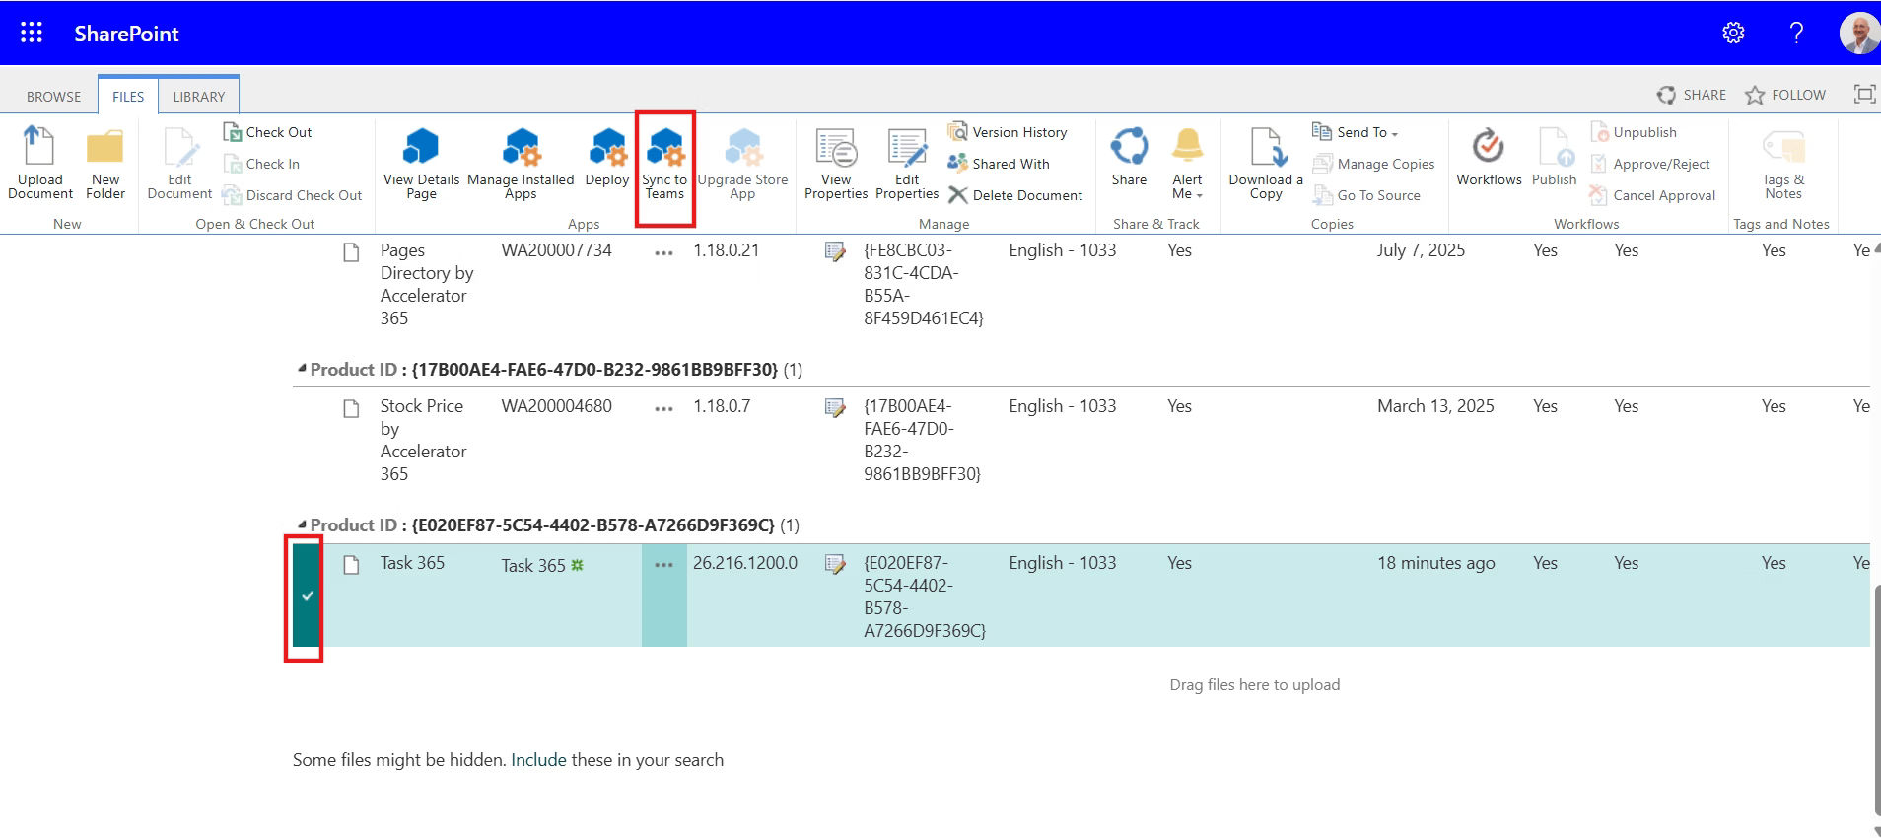Open Manage Installed Apps

point(521,163)
